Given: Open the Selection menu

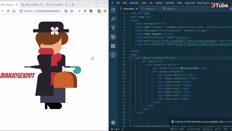Looking at the screenshot, I should click(x=134, y=3).
